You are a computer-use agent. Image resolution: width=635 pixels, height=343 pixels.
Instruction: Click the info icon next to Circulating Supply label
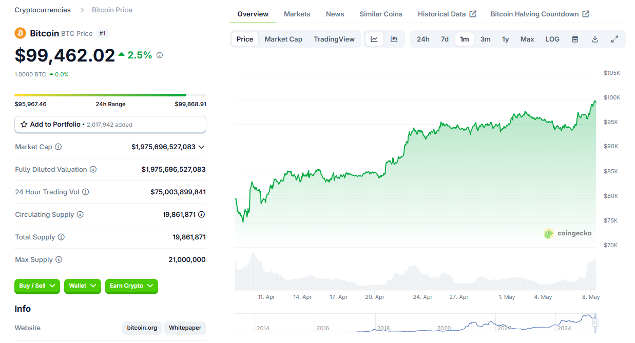(x=80, y=214)
